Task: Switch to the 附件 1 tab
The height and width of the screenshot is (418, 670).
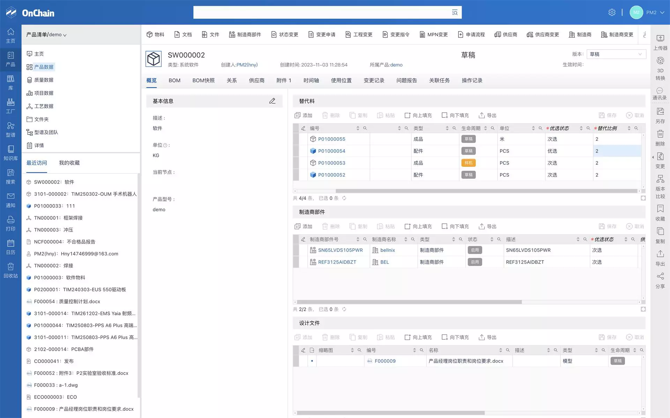Action: tap(284, 80)
